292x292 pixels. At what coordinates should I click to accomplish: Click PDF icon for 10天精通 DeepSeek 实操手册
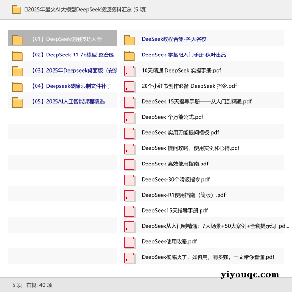(x=129, y=71)
